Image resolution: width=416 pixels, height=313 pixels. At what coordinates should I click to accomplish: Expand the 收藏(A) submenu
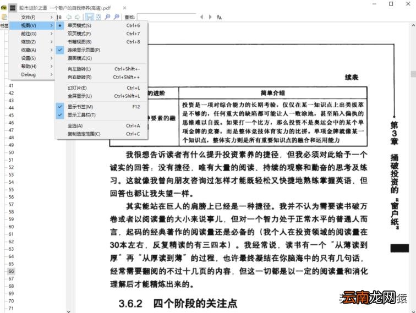tap(32, 50)
